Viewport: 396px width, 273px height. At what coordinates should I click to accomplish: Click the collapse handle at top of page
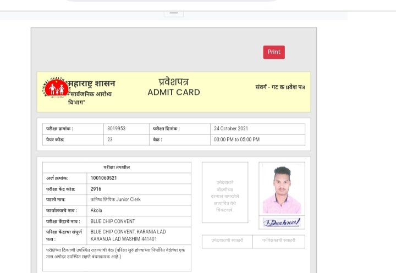point(174,13)
